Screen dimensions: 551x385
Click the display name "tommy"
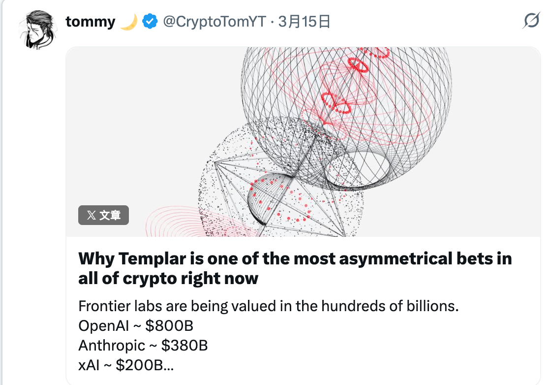[x=90, y=22]
